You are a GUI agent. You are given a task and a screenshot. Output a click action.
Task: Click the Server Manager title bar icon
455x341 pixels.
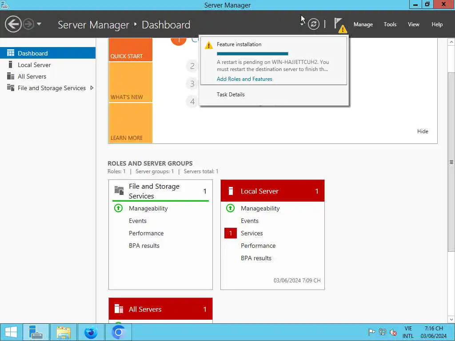4,4
